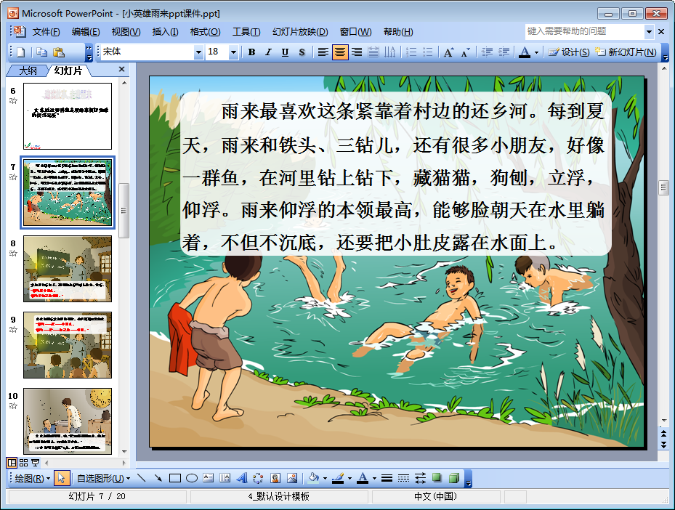Open the font name dropdown list
675x510 pixels.
point(198,52)
